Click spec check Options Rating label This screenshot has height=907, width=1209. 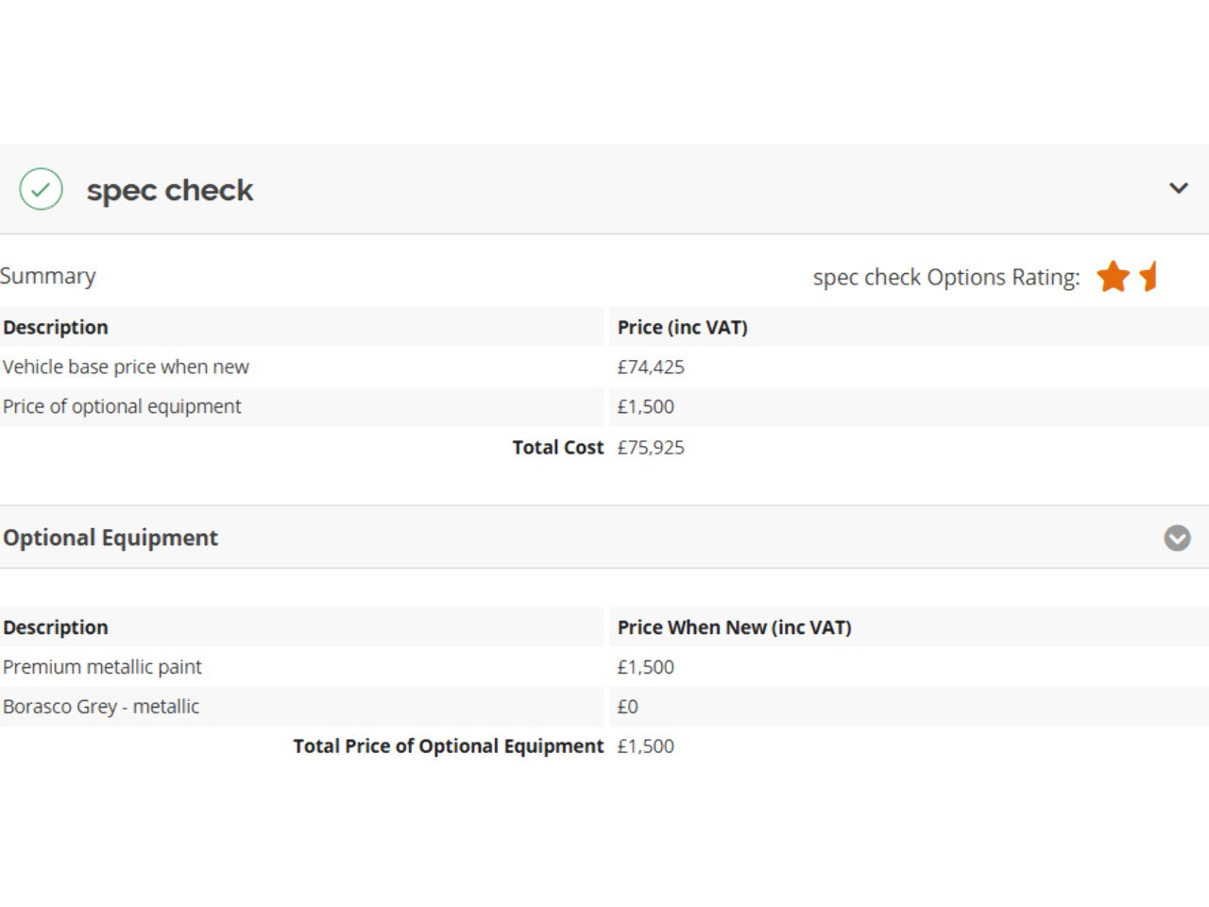pyautogui.click(x=945, y=277)
